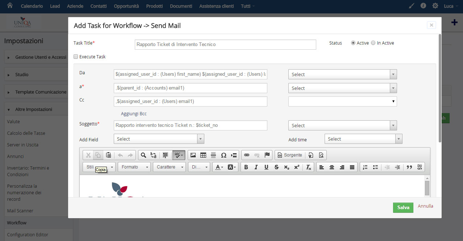463x241 pixels.
Task: Click the Select All icon in editor
Action: (x=166, y=155)
